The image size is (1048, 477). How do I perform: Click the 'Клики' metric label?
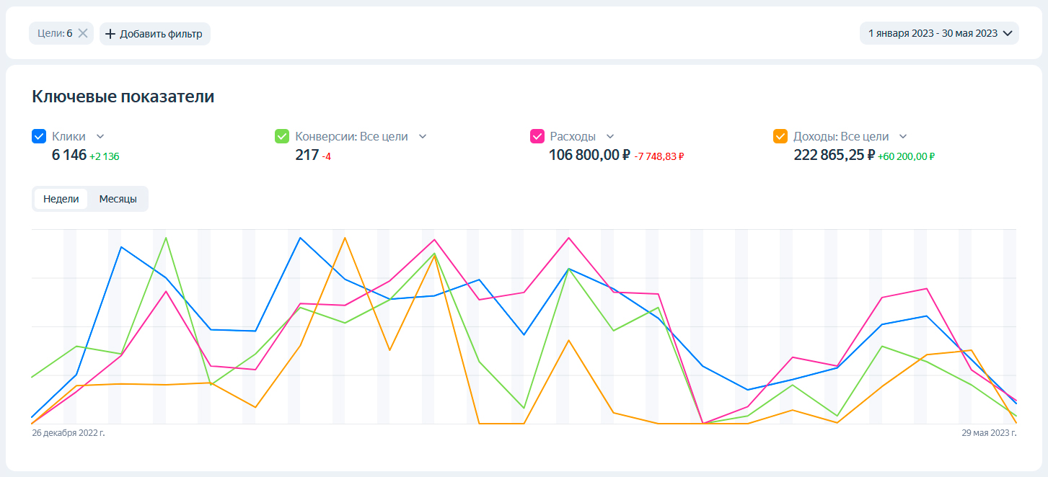(69, 136)
